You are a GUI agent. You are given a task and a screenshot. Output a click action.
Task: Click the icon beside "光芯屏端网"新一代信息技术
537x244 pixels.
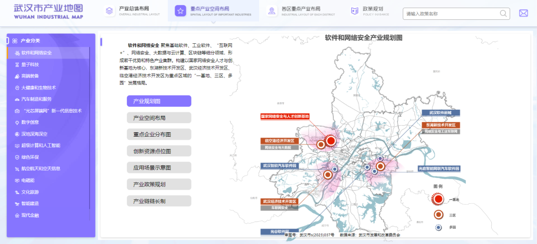[17, 111]
